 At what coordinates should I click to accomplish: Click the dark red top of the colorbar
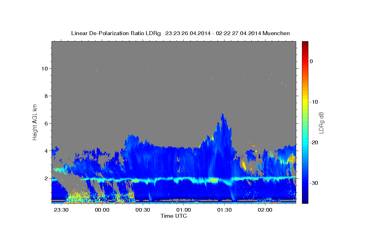(x=305, y=43)
